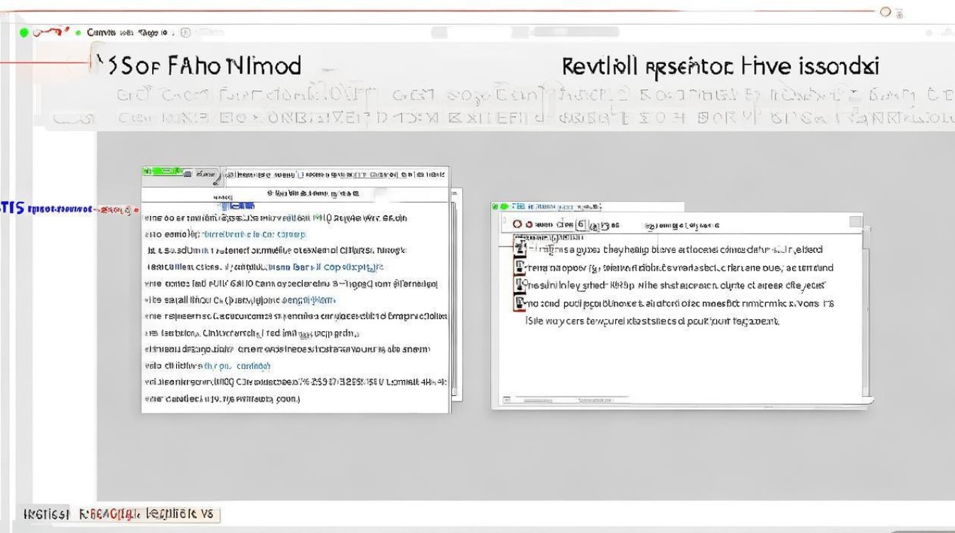Click the "Canvis" title text in the top bar
The image size is (955, 533).
click(101, 33)
